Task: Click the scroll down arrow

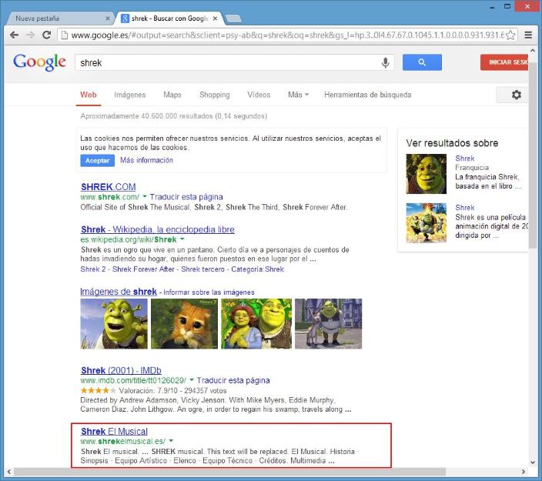Action: (x=533, y=463)
